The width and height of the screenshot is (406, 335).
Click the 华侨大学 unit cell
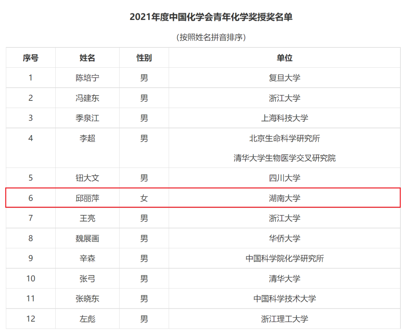click(x=285, y=238)
